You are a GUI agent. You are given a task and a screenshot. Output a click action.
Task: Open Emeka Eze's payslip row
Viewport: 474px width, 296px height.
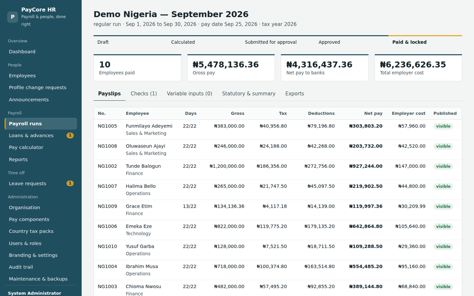tap(278, 230)
